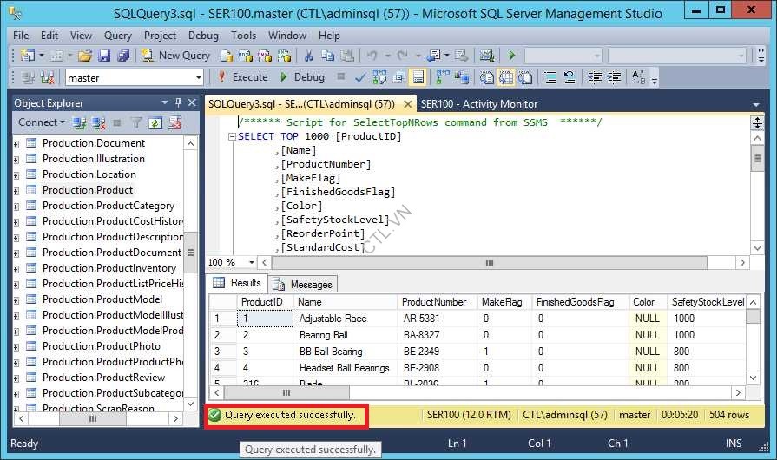Image resolution: width=777 pixels, height=460 pixels.
Task: Click the New Query toolbar button
Action: tap(175, 56)
